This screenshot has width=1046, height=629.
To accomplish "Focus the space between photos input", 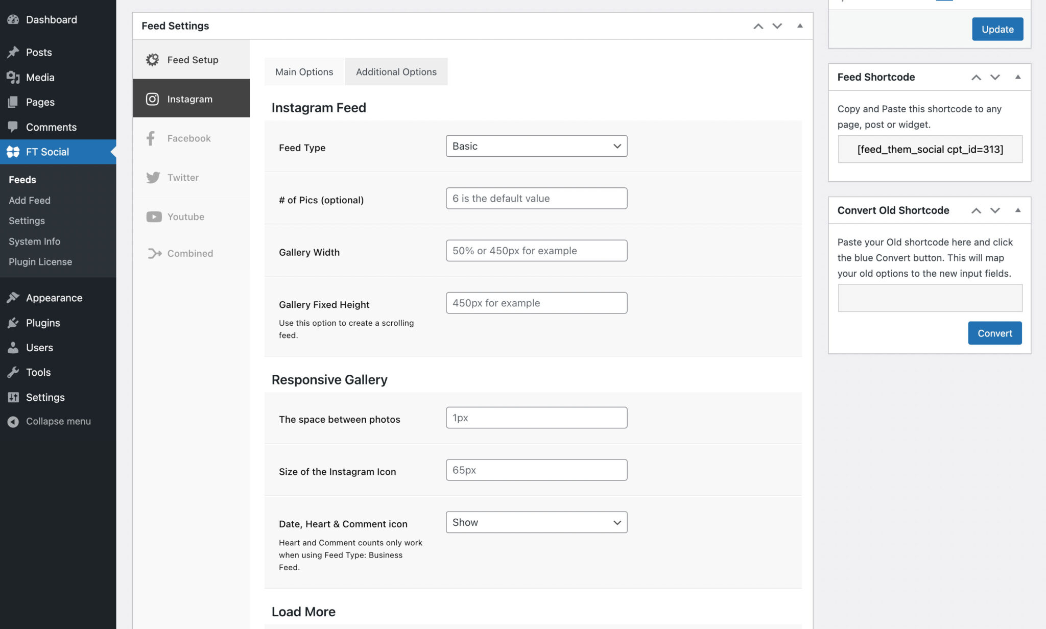I will point(536,418).
